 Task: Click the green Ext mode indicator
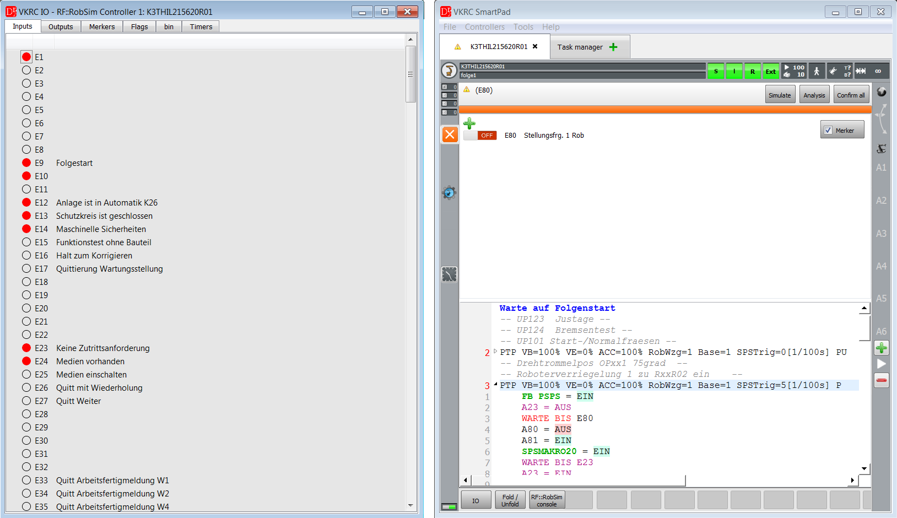pyautogui.click(x=771, y=71)
